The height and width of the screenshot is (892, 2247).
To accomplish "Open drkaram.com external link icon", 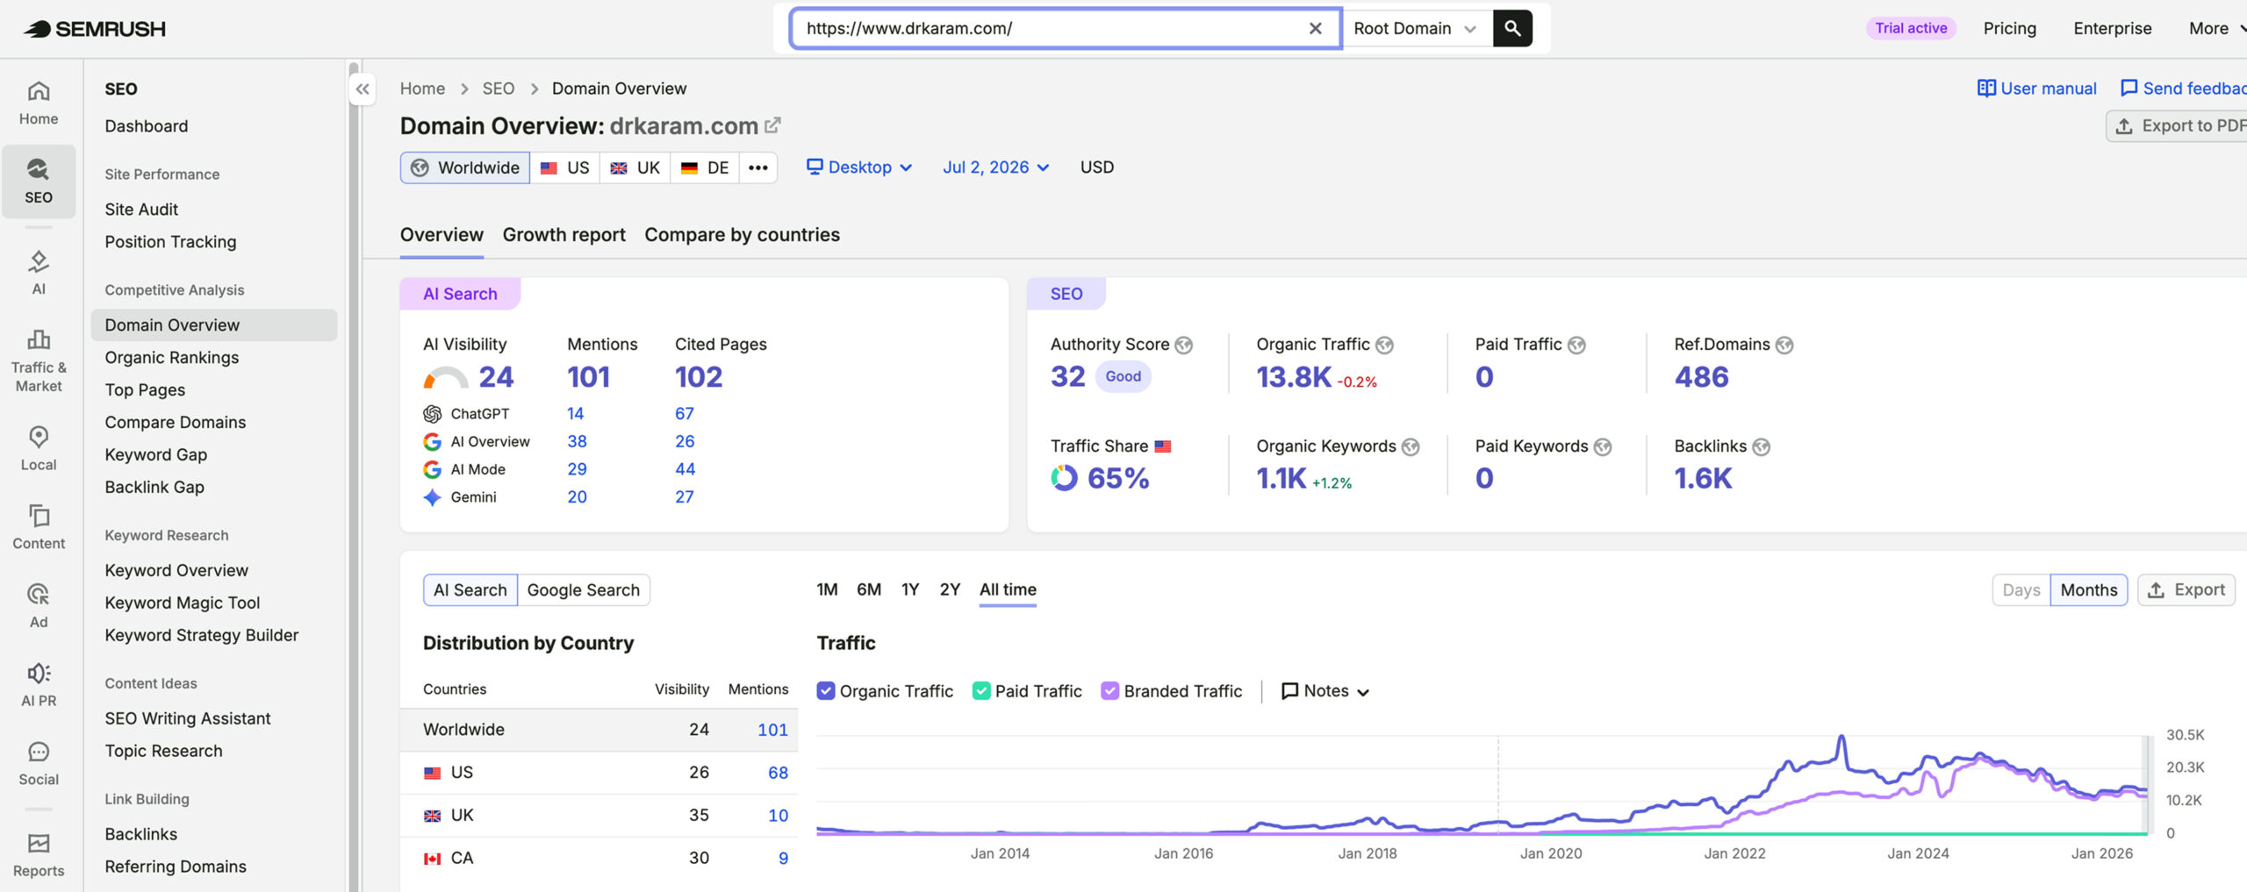I will click(772, 125).
